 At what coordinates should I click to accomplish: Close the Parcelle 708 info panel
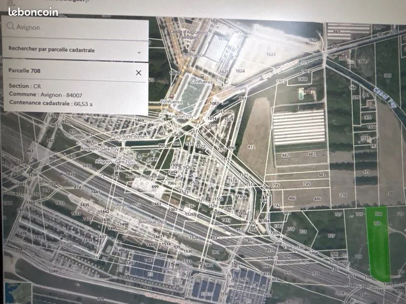(x=139, y=72)
